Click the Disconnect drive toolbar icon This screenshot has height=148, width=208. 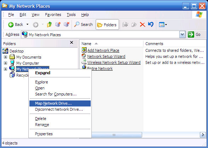pyautogui.click(x=67, y=24)
